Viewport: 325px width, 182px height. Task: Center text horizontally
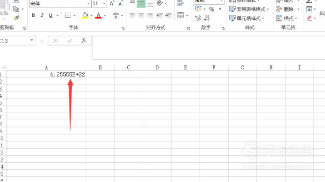point(141,15)
